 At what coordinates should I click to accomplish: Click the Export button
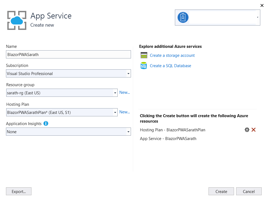[x=18, y=191]
